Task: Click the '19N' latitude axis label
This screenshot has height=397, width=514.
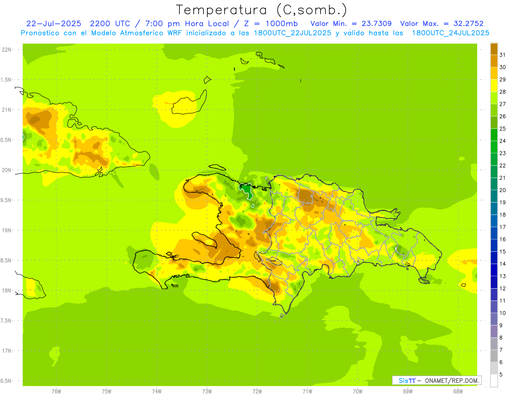Action: (6, 230)
